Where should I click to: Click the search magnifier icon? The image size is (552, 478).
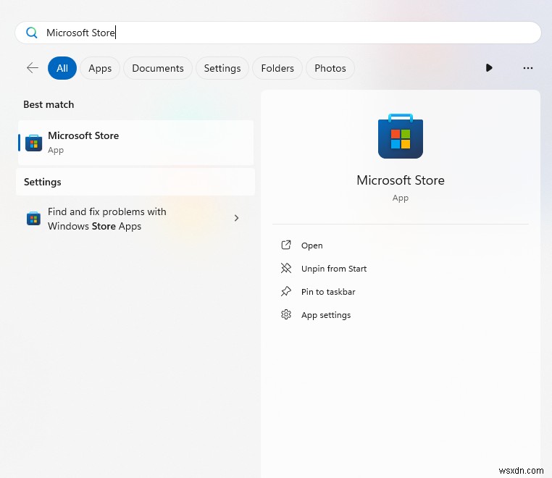[32, 33]
